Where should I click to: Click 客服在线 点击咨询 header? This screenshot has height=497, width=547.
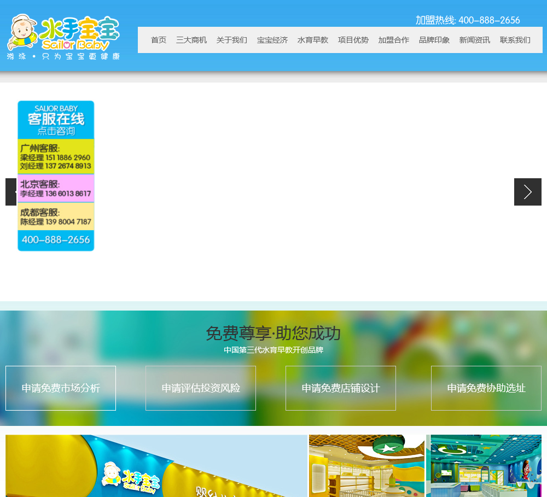pos(56,120)
